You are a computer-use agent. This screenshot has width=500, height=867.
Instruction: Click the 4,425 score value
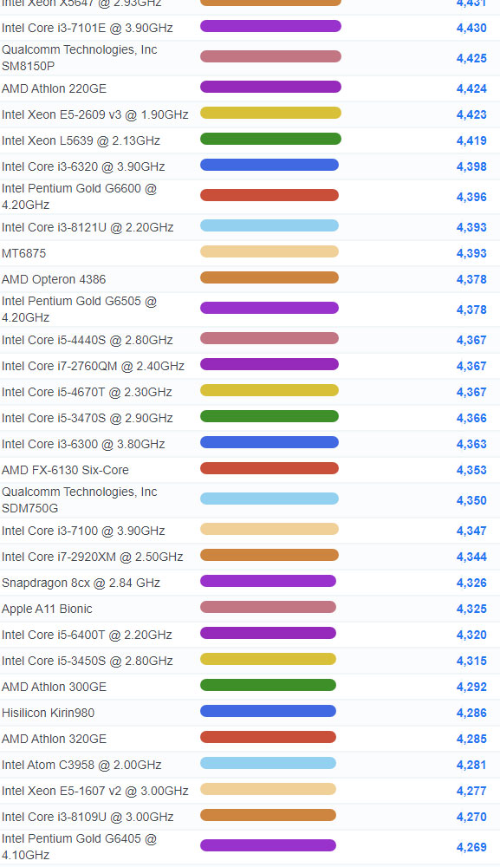[x=471, y=59]
